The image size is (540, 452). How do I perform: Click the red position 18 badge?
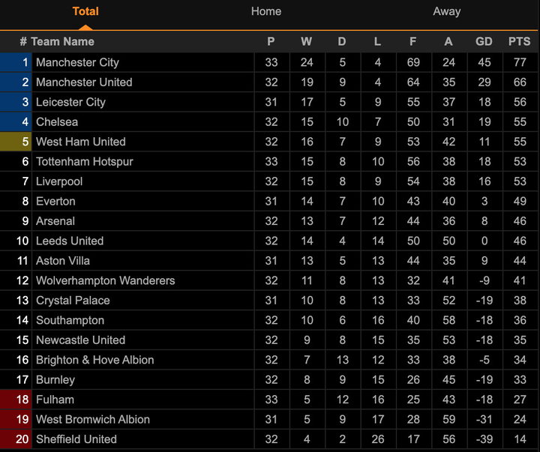pos(16,400)
